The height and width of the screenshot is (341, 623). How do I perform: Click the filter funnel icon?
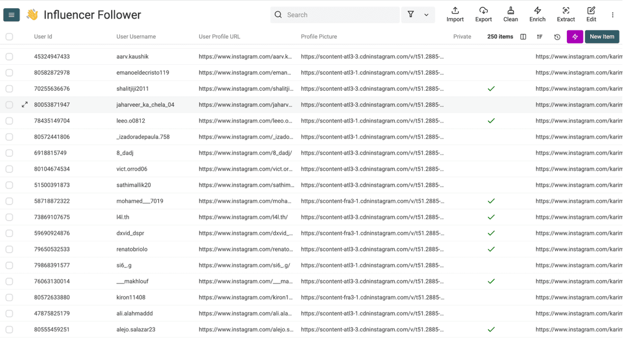click(x=411, y=15)
